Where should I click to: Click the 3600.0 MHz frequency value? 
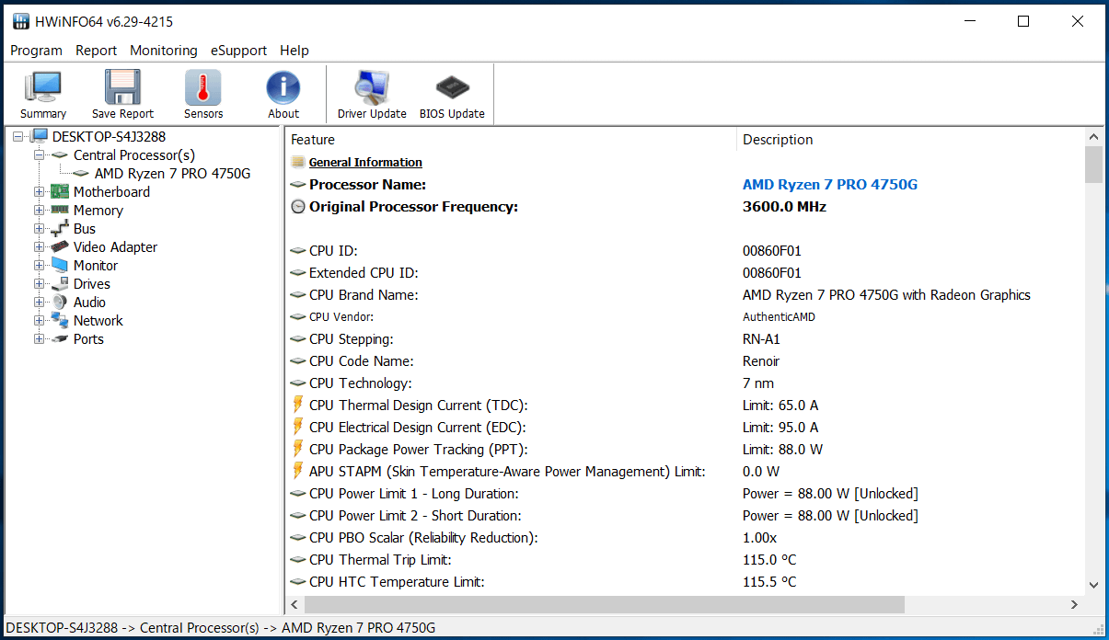(784, 207)
